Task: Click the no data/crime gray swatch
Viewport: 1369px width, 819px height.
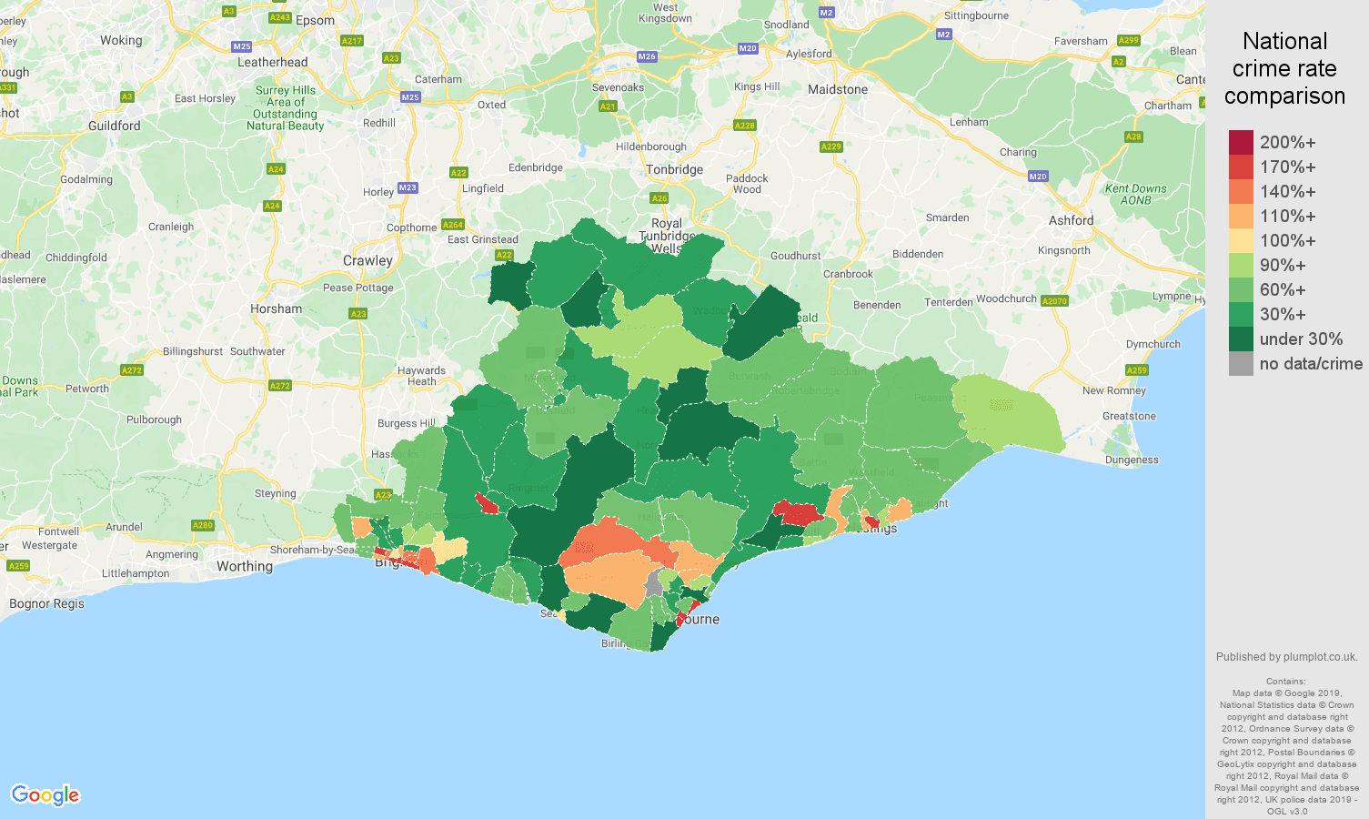Action: tap(1241, 363)
